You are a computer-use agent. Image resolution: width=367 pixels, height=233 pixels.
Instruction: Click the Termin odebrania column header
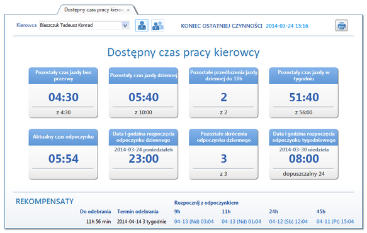click(x=138, y=211)
